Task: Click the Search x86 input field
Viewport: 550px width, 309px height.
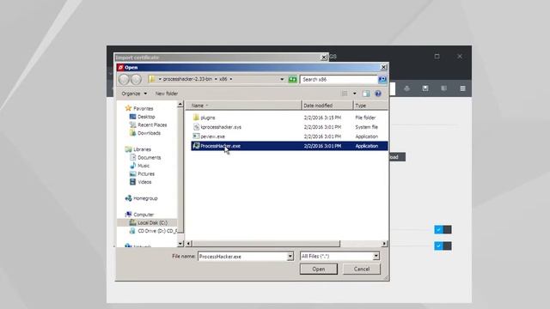Action: pyautogui.click(x=339, y=80)
